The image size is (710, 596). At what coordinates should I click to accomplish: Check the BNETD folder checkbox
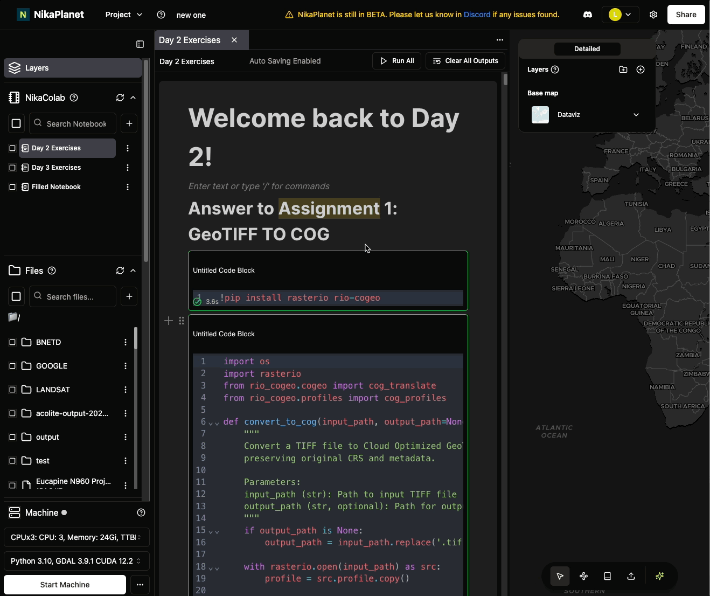point(12,342)
